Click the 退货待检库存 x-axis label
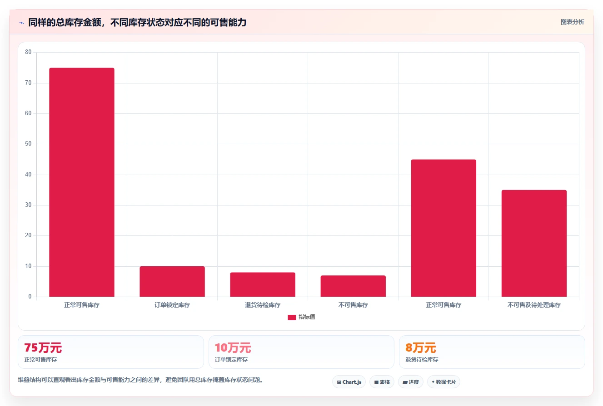 (263, 305)
